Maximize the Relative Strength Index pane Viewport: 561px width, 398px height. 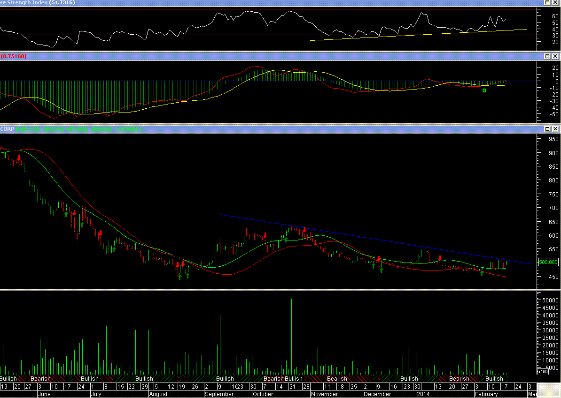pos(547,3)
